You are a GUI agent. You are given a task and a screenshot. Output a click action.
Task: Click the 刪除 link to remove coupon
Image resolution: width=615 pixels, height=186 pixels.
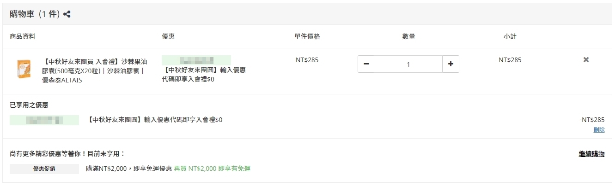[599, 130]
